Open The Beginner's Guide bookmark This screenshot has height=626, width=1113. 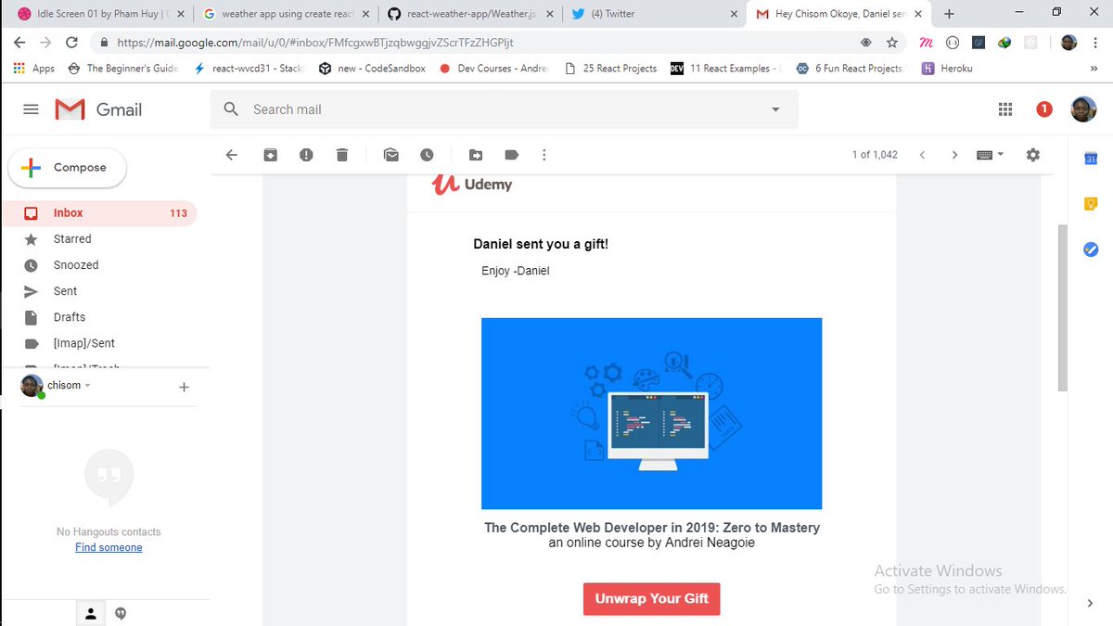click(x=122, y=68)
